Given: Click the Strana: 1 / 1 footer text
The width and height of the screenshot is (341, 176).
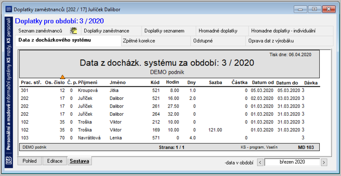Looking at the screenshot, I should point(172,148).
